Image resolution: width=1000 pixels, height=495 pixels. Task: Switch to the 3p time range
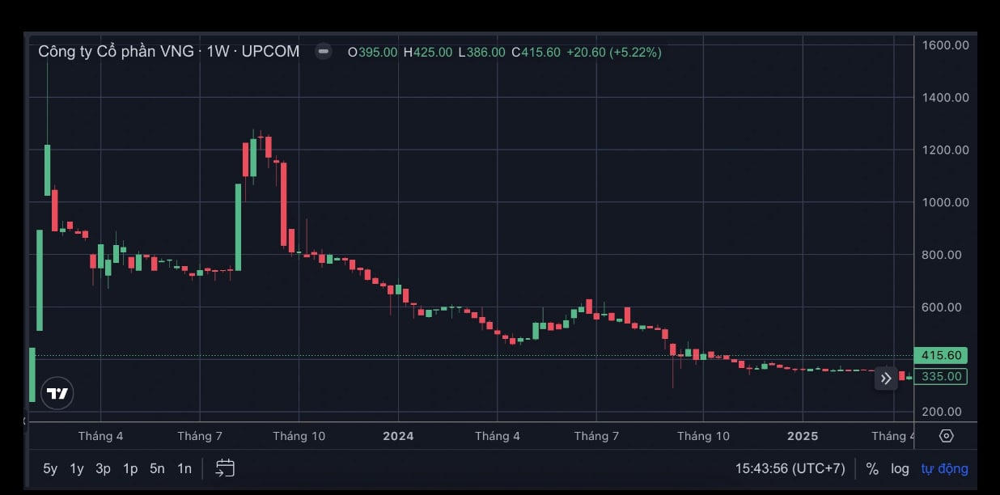(103, 468)
